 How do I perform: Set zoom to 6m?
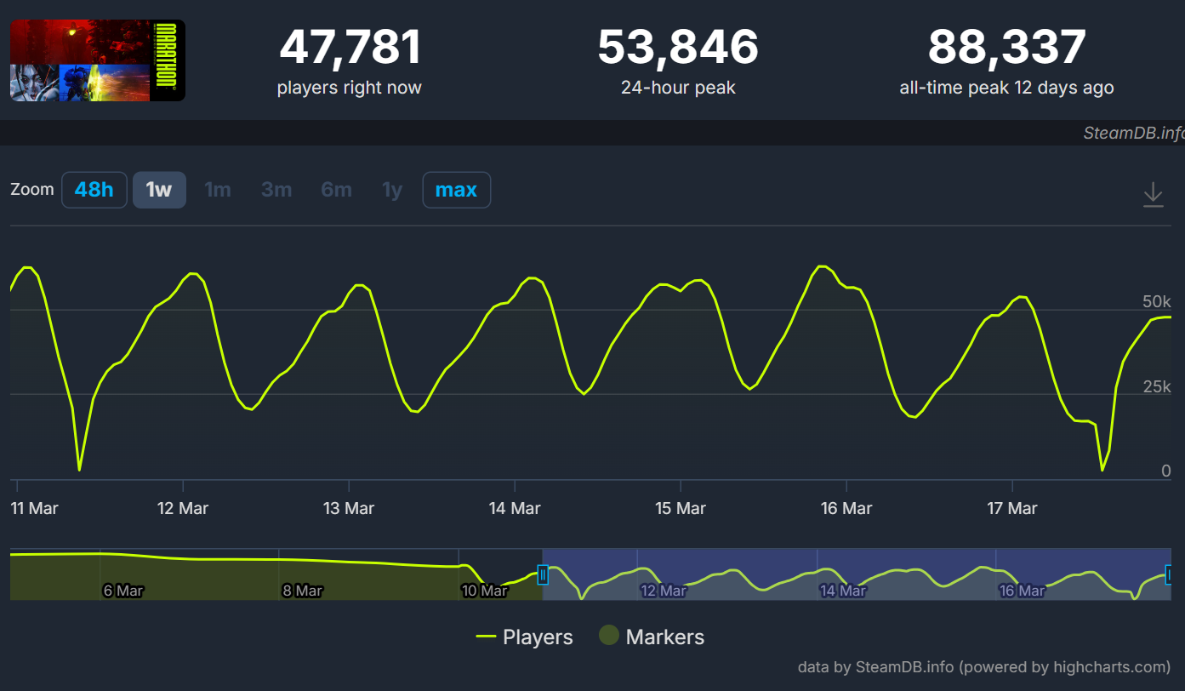tap(336, 190)
